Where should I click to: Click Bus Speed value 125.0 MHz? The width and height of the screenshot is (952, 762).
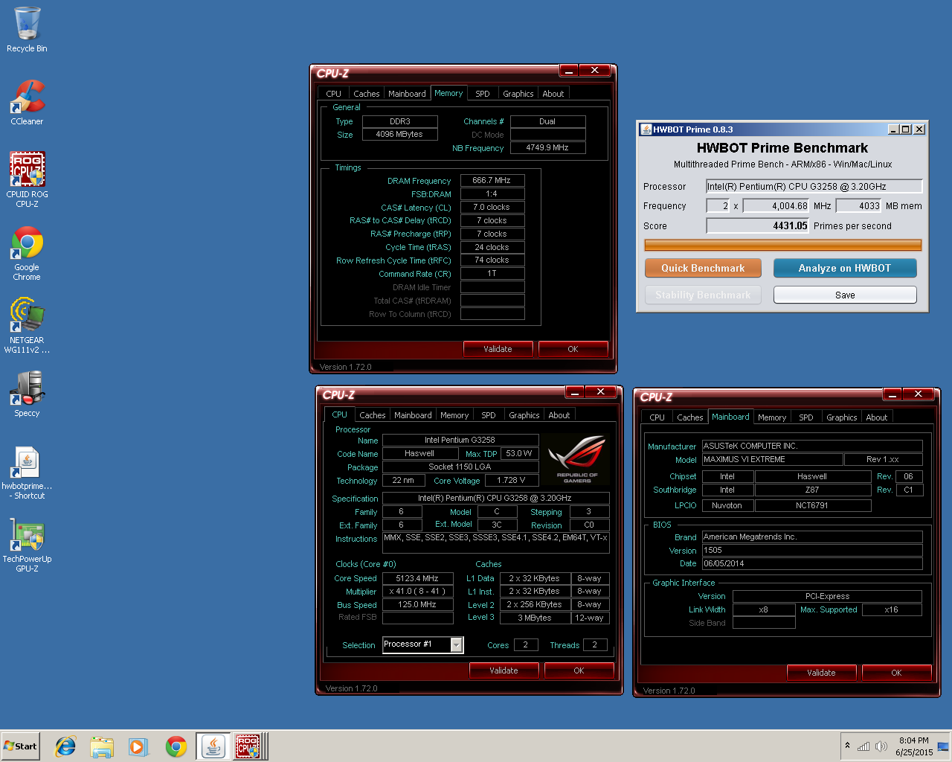[x=418, y=605]
